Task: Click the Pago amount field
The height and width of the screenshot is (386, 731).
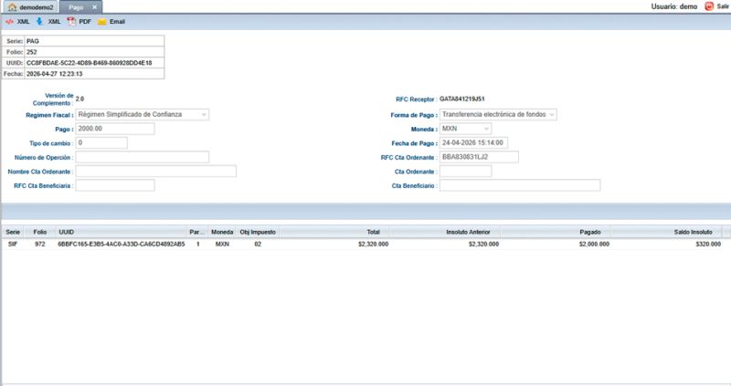Action: [115, 129]
